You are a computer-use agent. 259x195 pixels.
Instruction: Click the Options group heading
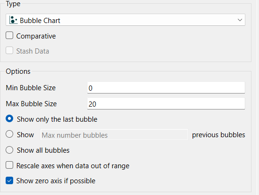tap(18, 71)
